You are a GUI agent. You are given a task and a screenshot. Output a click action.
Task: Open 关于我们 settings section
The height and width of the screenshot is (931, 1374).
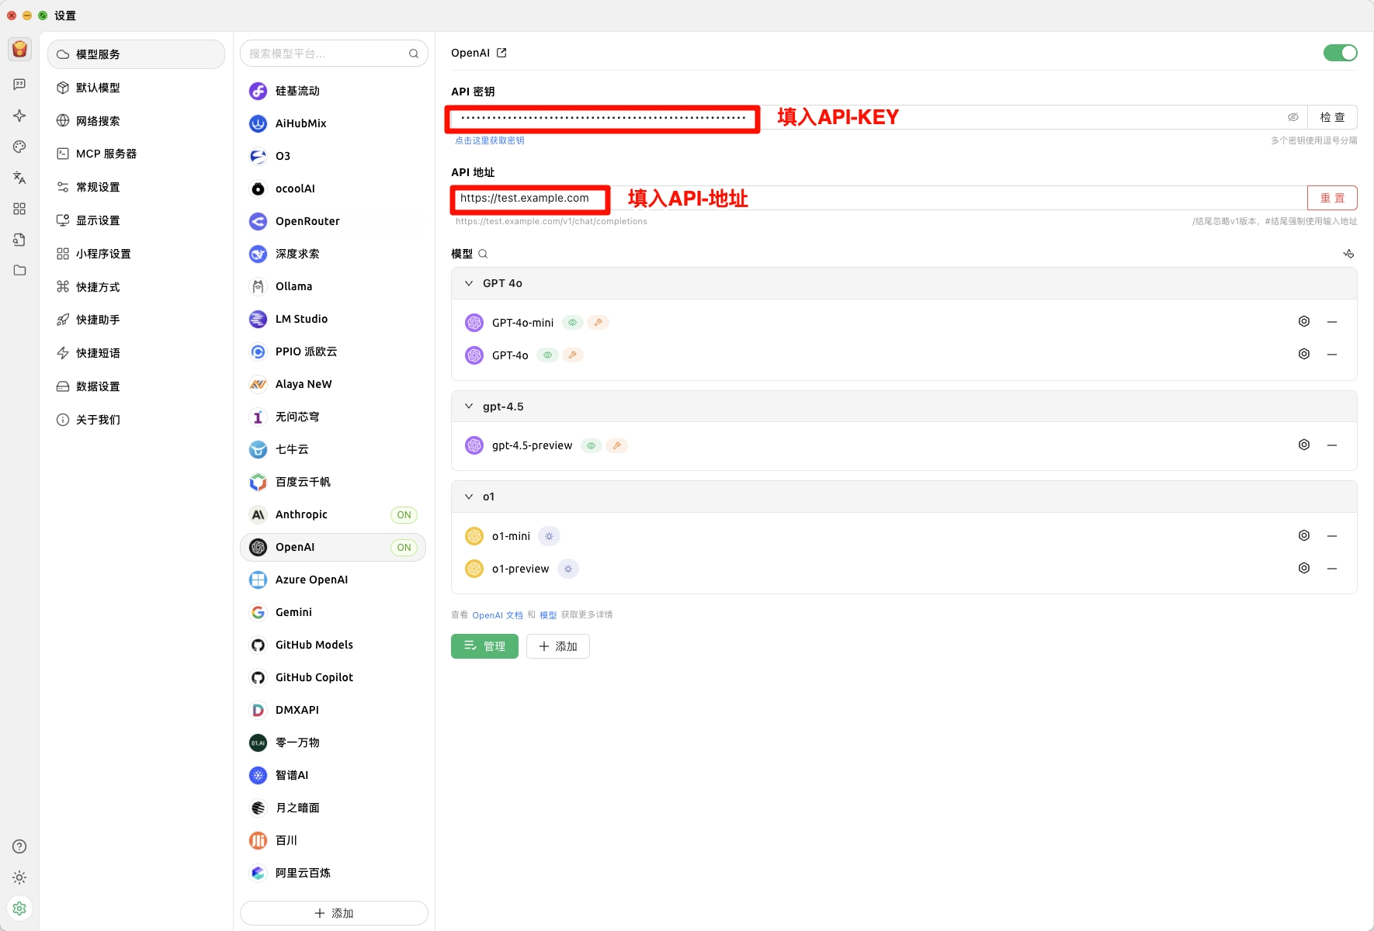(136, 420)
